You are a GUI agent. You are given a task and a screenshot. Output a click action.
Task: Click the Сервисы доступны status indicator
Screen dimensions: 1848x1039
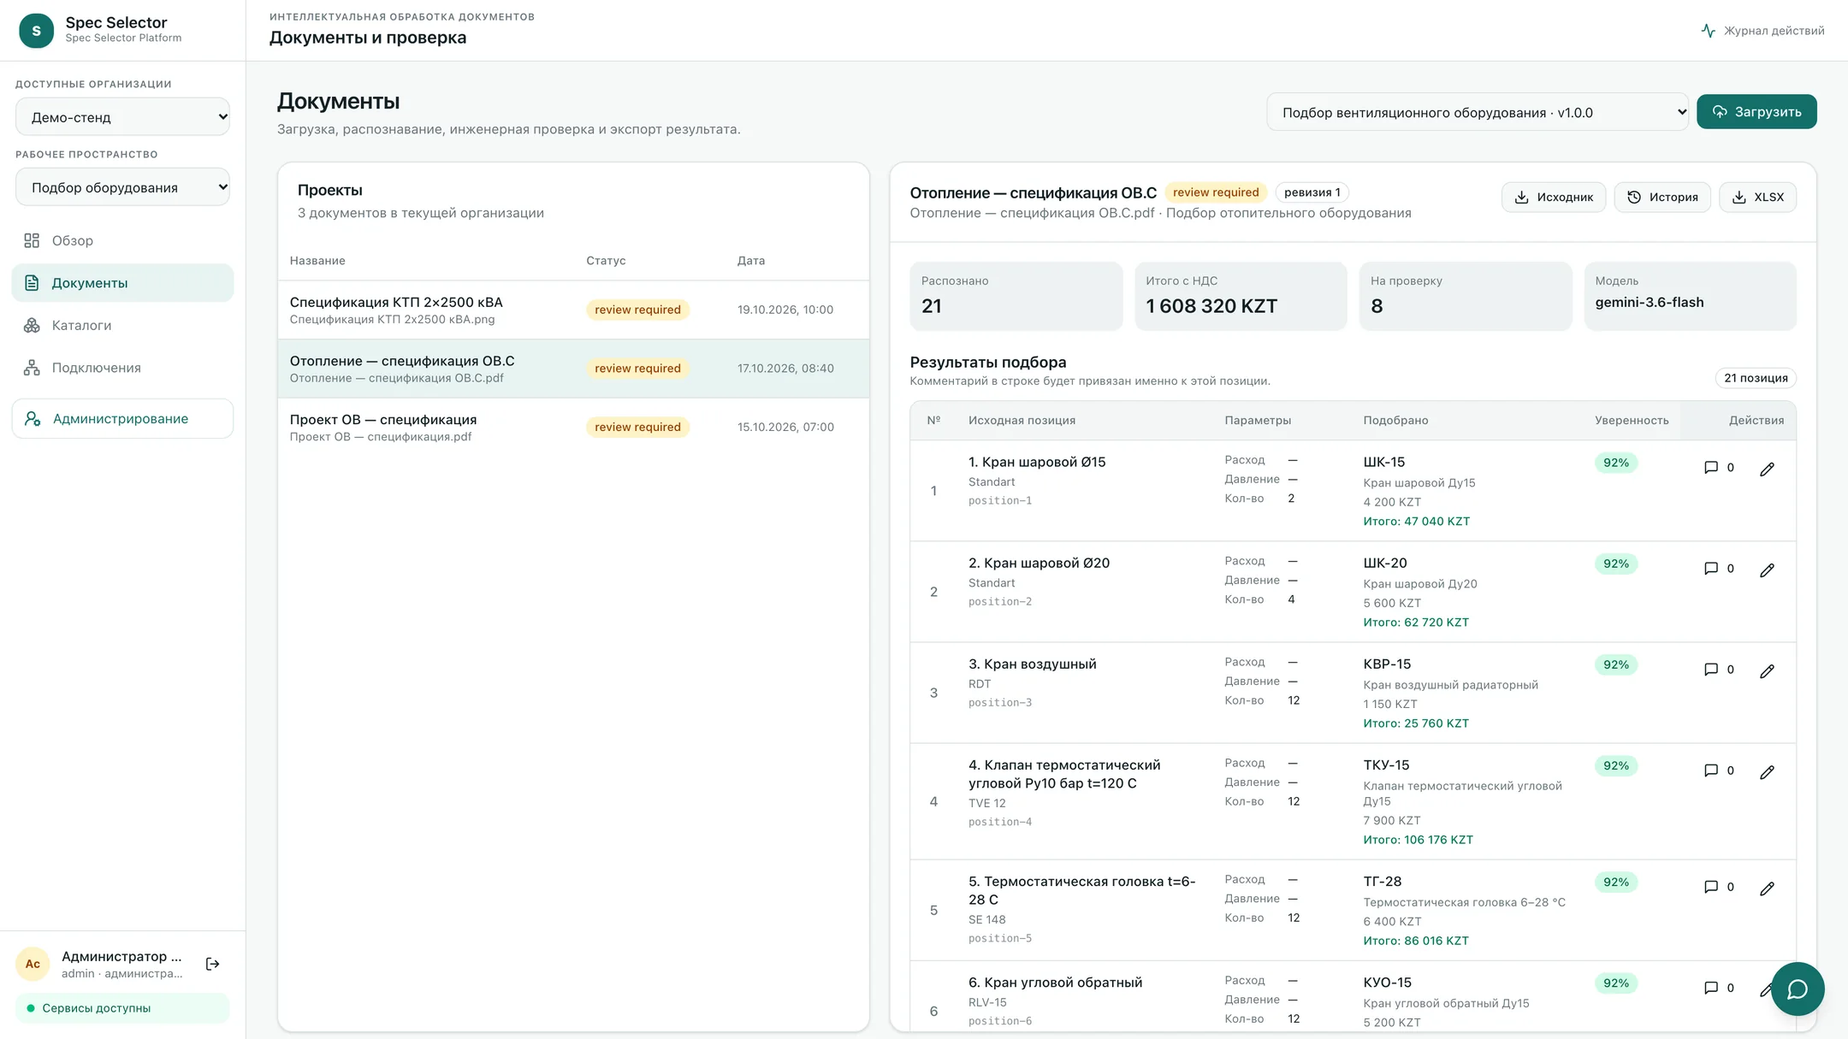122,1008
